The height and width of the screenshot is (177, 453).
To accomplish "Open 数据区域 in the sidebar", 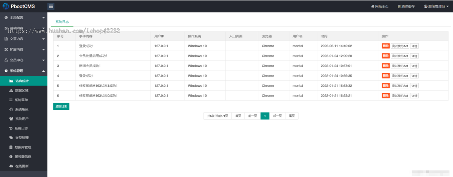I will (23, 91).
